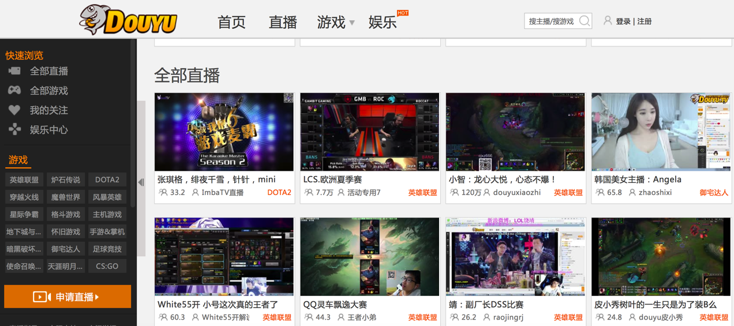734x326 pixels.
Task: Select the CS:GO game tag
Action: [107, 267]
